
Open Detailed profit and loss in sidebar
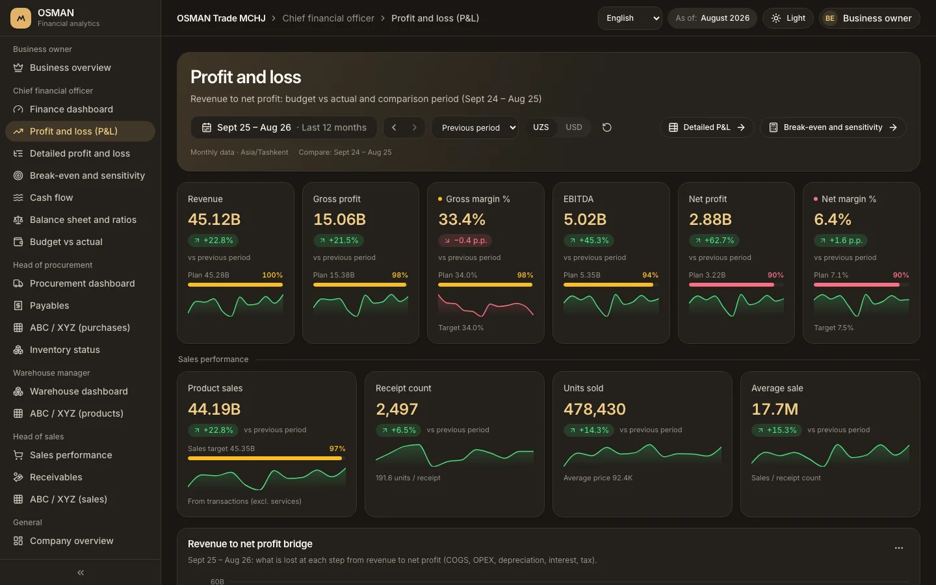80,153
